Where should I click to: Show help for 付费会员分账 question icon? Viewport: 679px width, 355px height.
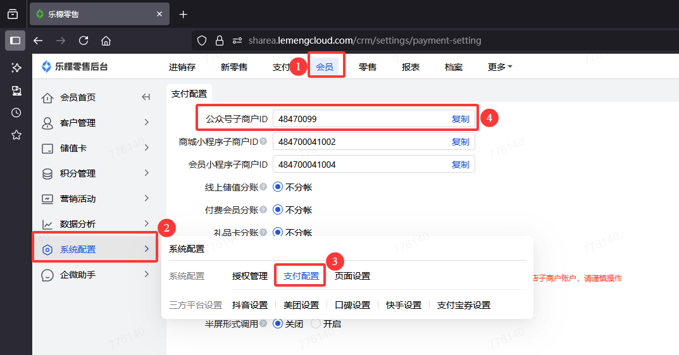point(263,209)
